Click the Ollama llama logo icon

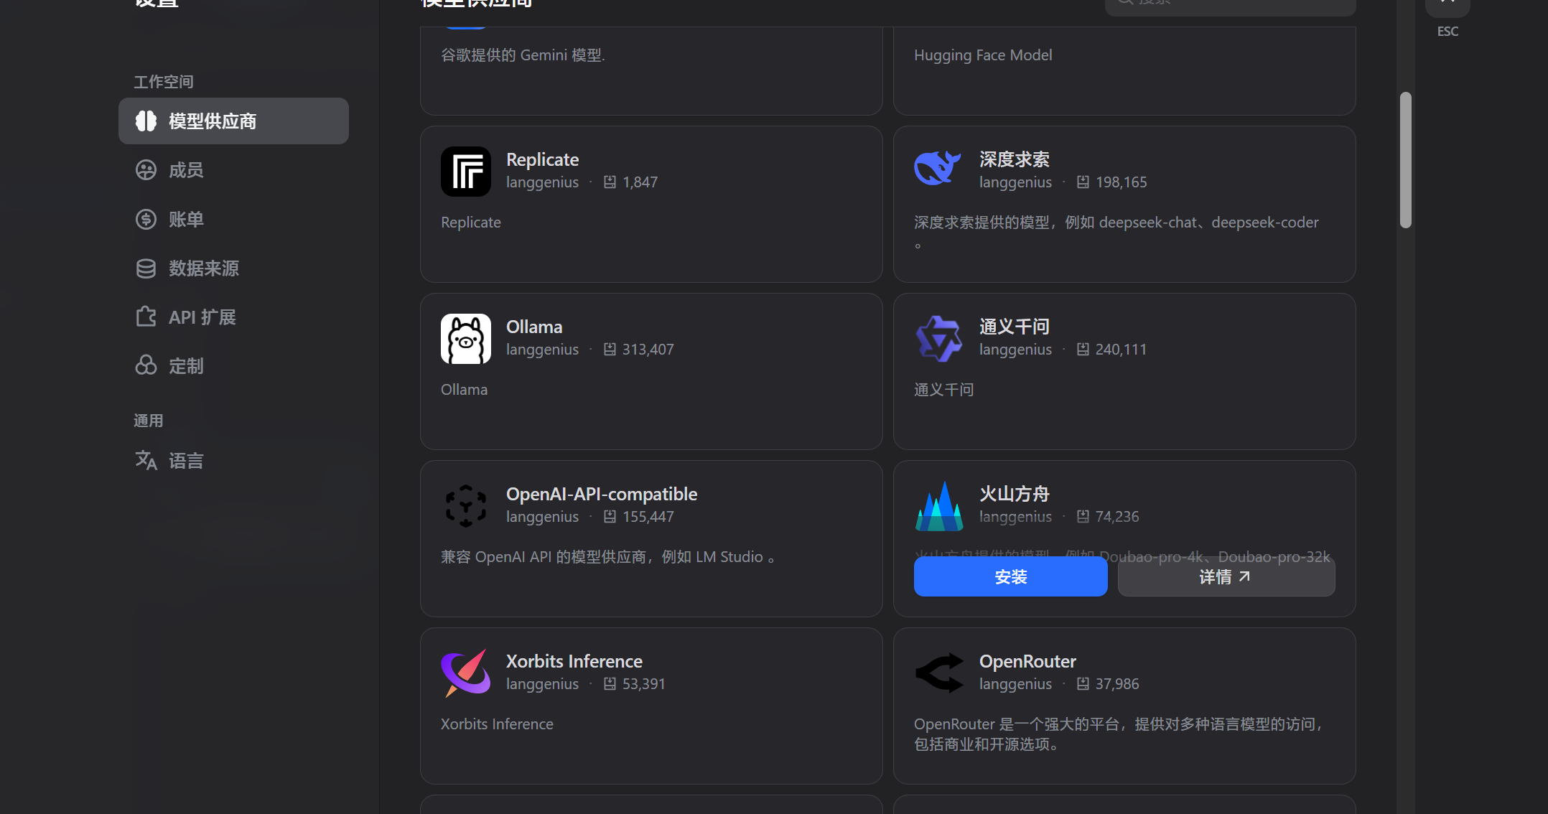(465, 339)
